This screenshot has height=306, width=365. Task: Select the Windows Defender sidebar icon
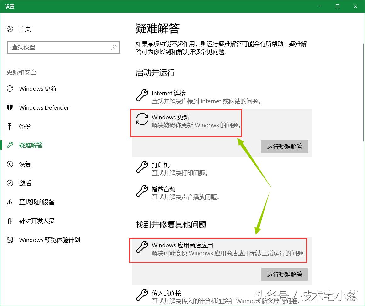click(10, 107)
